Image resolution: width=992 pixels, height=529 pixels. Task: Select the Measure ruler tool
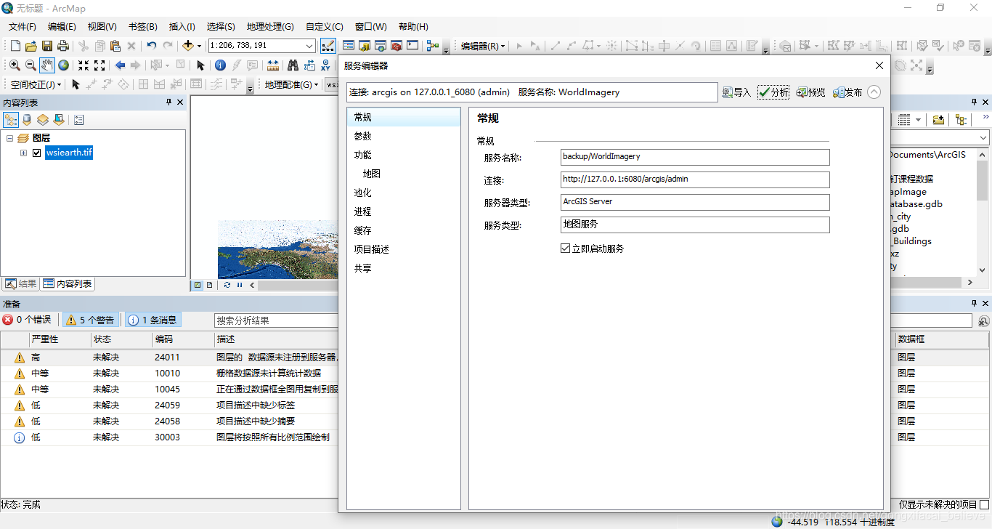coord(273,65)
